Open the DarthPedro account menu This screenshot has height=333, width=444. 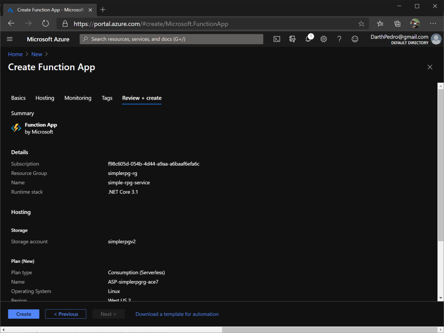coord(405,39)
